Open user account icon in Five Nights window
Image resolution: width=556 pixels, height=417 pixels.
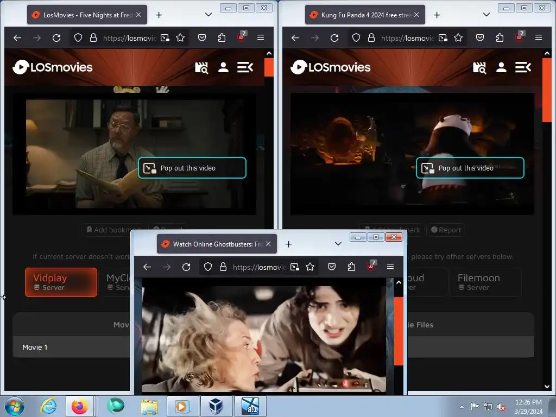click(x=223, y=67)
